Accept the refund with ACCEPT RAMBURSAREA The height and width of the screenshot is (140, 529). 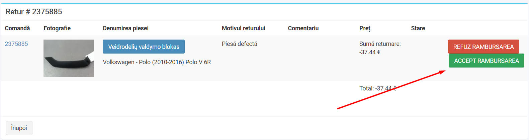[487, 61]
